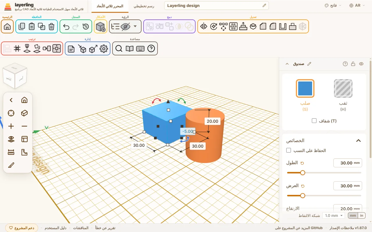Click the rotate-around-point modify icon
This screenshot has height=232, width=372.
click(x=214, y=27)
